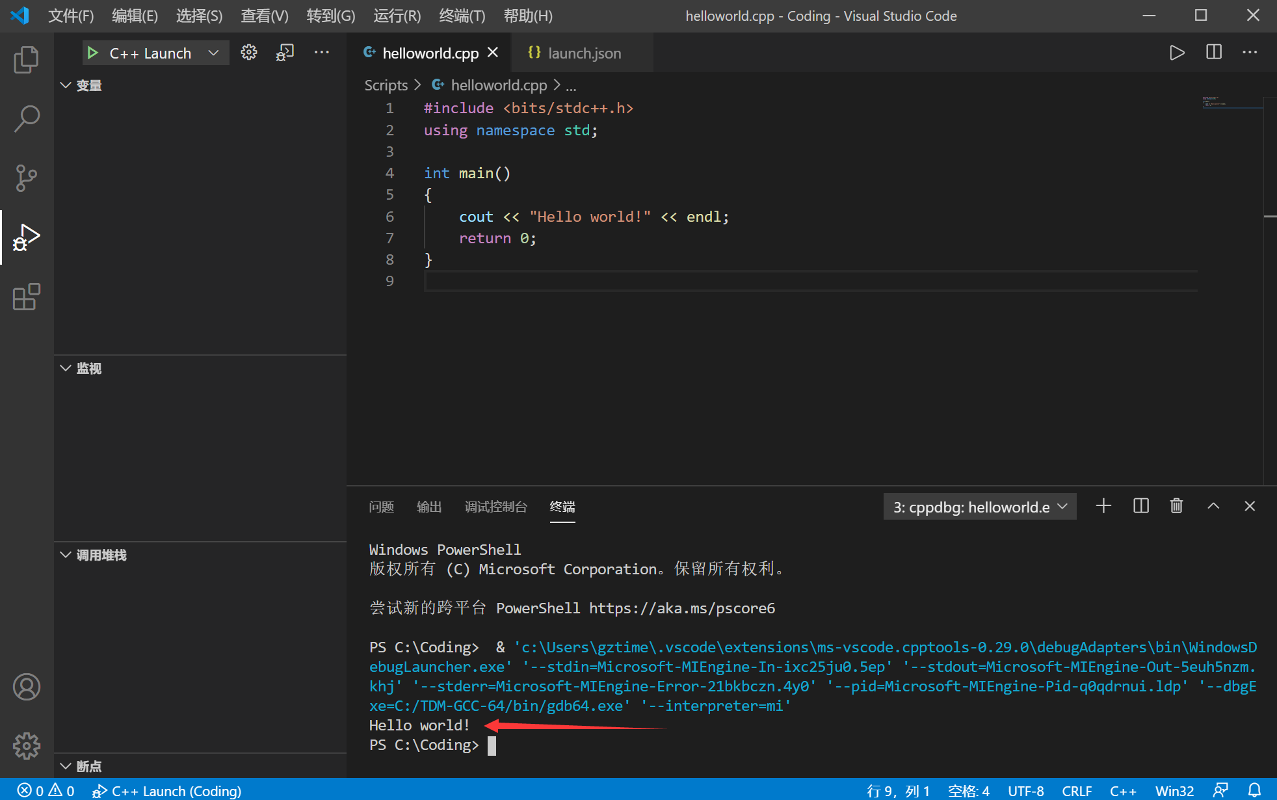Switch to 调试控制台 panel tab
This screenshot has width=1277, height=800.
point(495,507)
